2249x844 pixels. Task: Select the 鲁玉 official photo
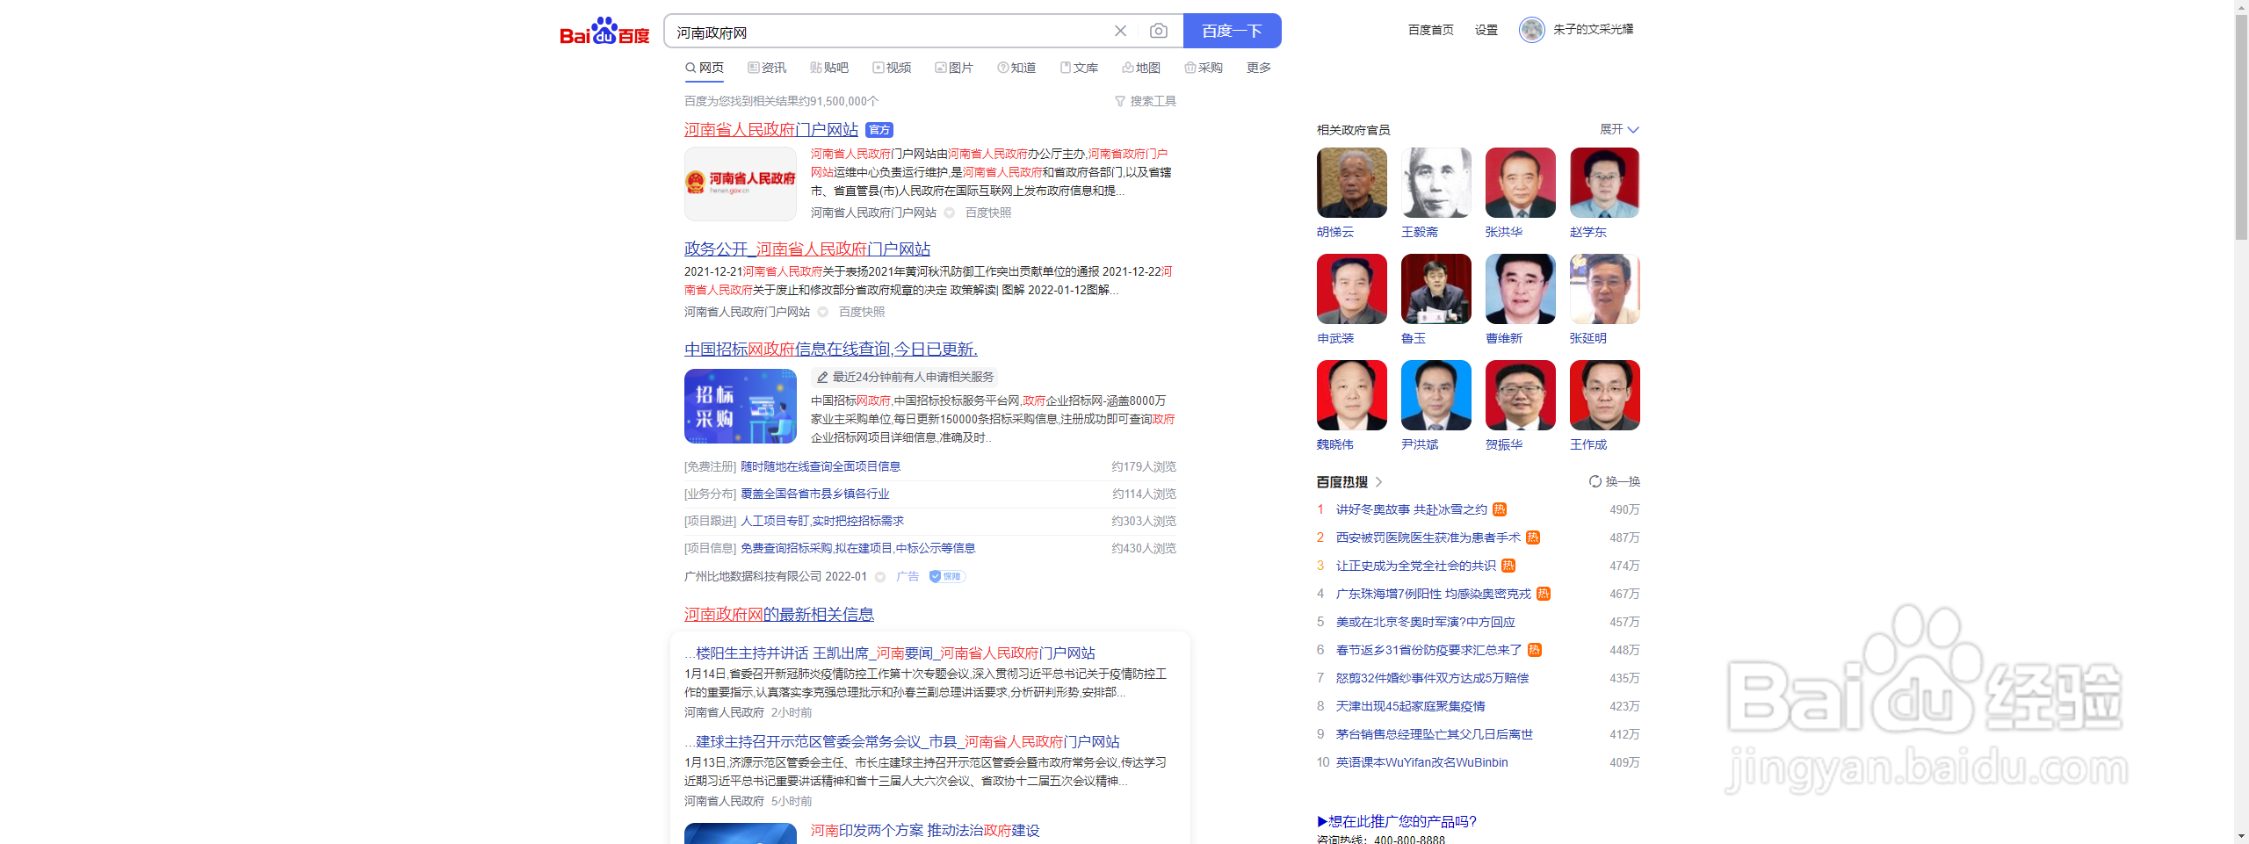click(1435, 289)
